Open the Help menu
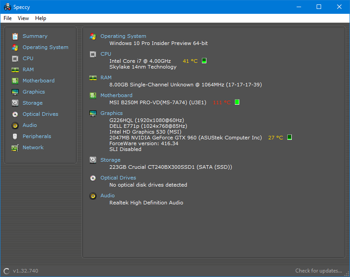Image resolution: width=350 pixels, height=277 pixels. click(40, 18)
